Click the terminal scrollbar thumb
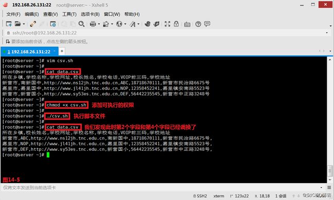Viewport: 334px width, 200px height. 330,171
